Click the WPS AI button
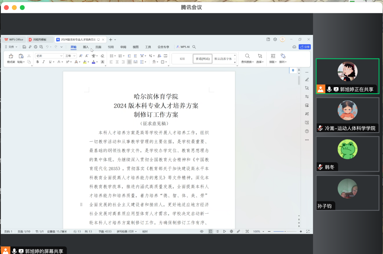 183,47
